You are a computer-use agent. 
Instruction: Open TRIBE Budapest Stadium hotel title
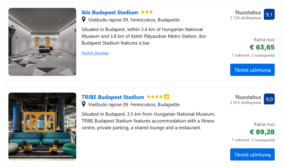pyautogui.click(x=113, y=97)
